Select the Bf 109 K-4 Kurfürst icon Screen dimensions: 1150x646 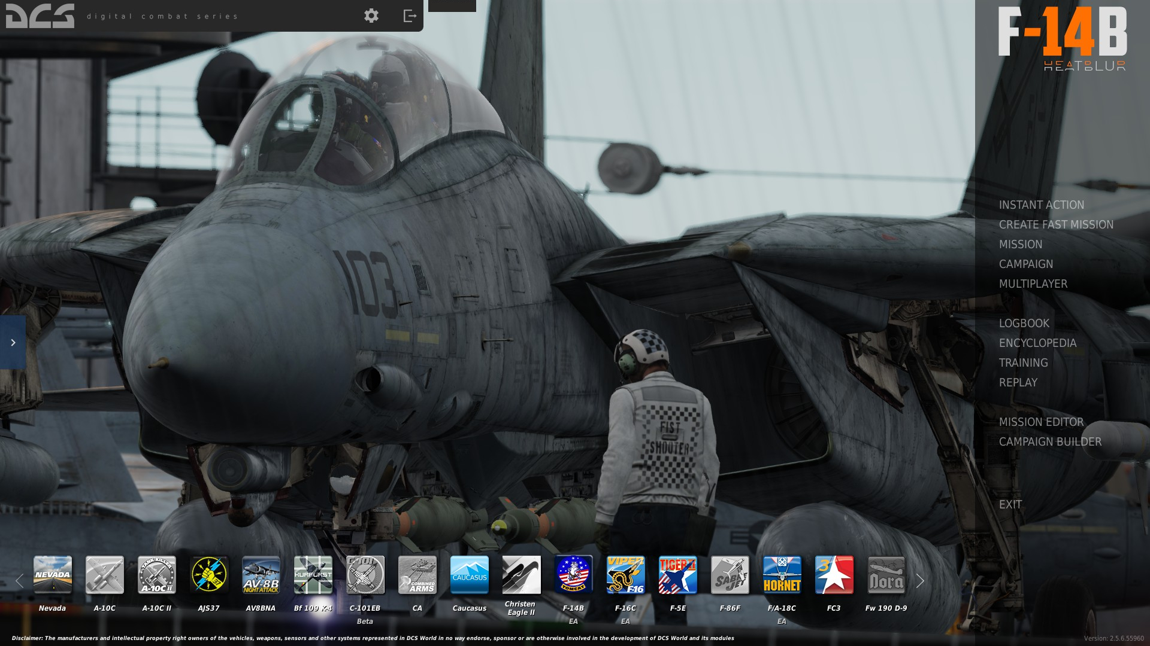[313, 575]
